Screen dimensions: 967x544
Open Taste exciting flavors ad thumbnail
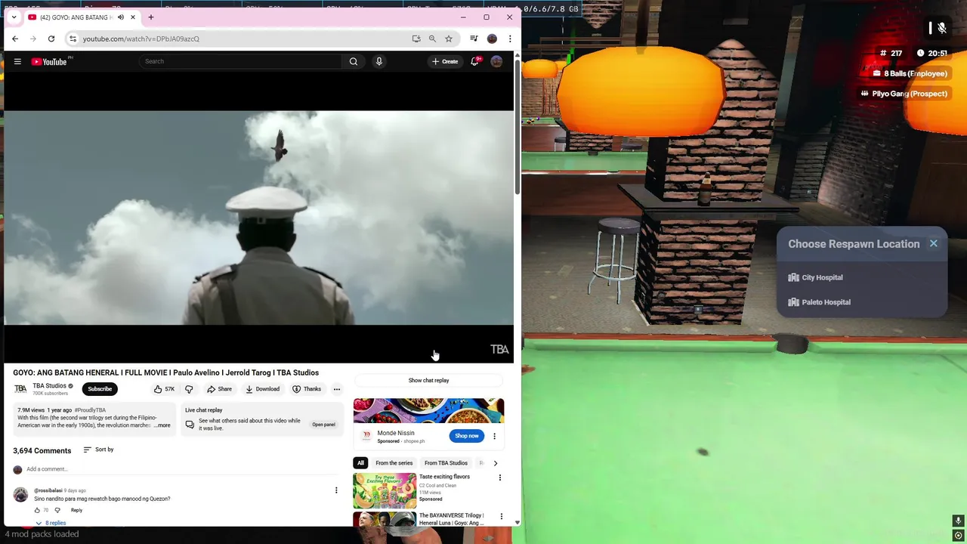[x=385, y=490]
